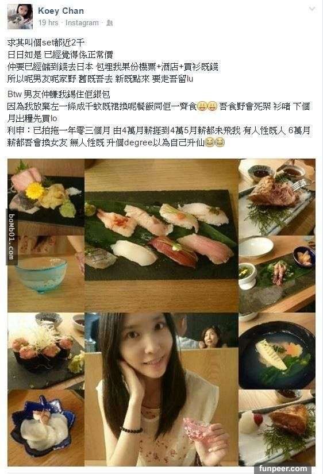
Task: Click the Koey Chan profile name
Action: (61, 11)
